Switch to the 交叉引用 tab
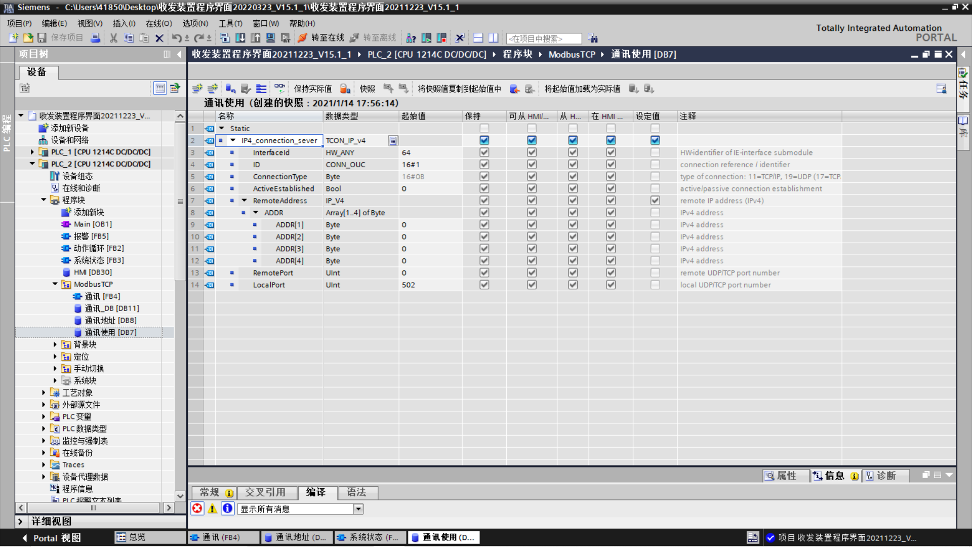This screenshot has width=972, height=547. (267, 493)
